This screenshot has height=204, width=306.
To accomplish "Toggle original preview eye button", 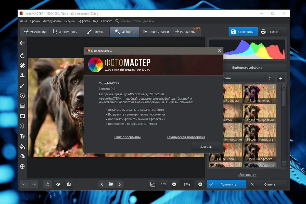I will [x=58, y=184].
